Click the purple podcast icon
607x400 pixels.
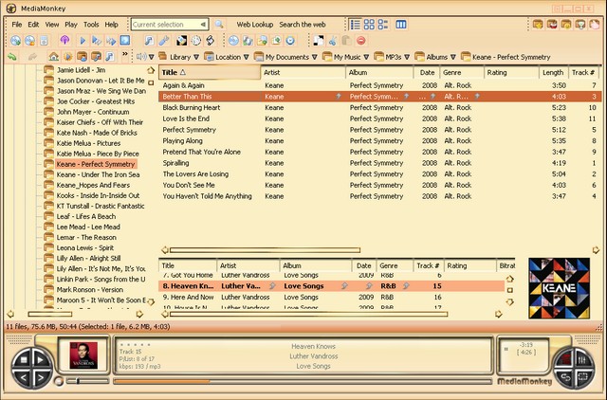(x=65, y=40)
